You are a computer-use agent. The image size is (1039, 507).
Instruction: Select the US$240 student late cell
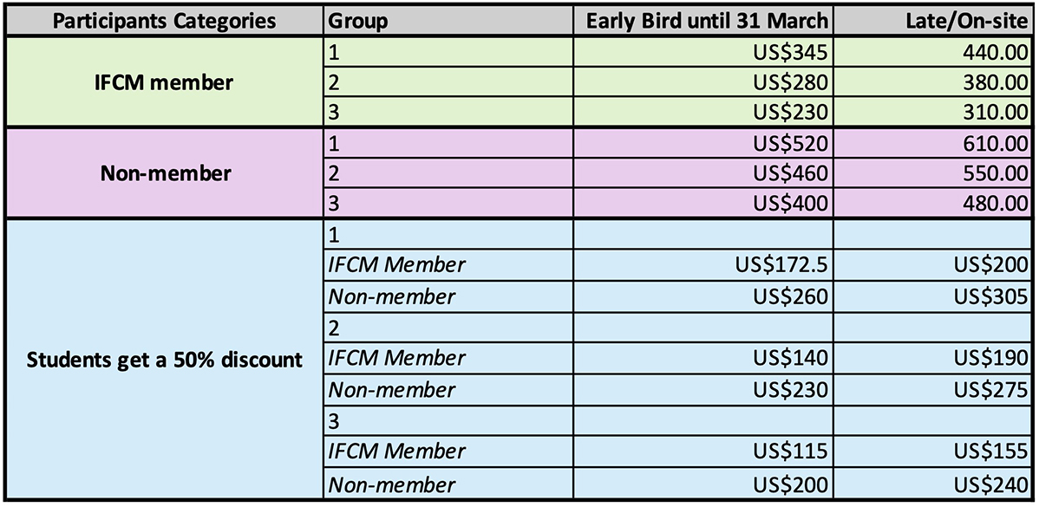tap(990, 483)
